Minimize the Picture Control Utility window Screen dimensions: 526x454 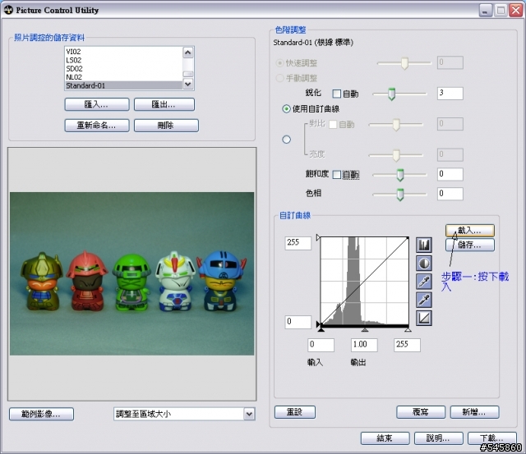coord(485,11)
